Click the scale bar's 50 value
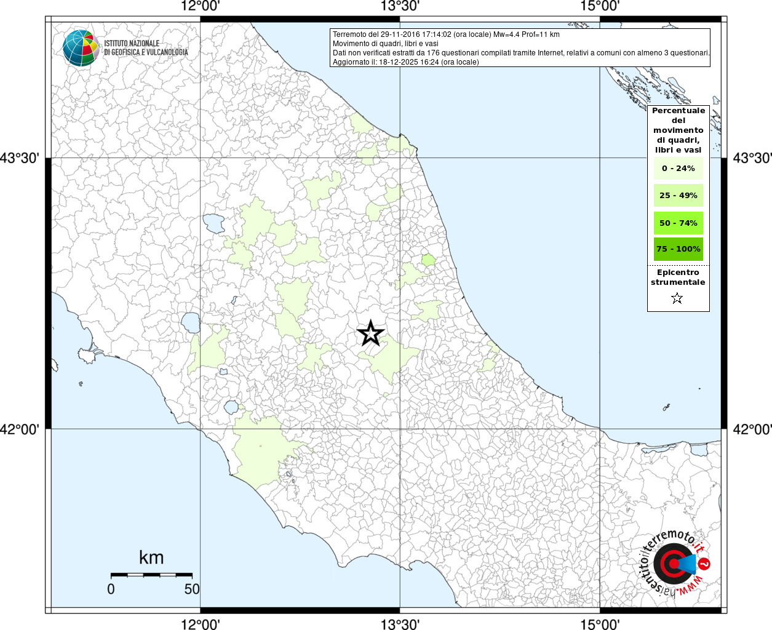 coord(192,589)
